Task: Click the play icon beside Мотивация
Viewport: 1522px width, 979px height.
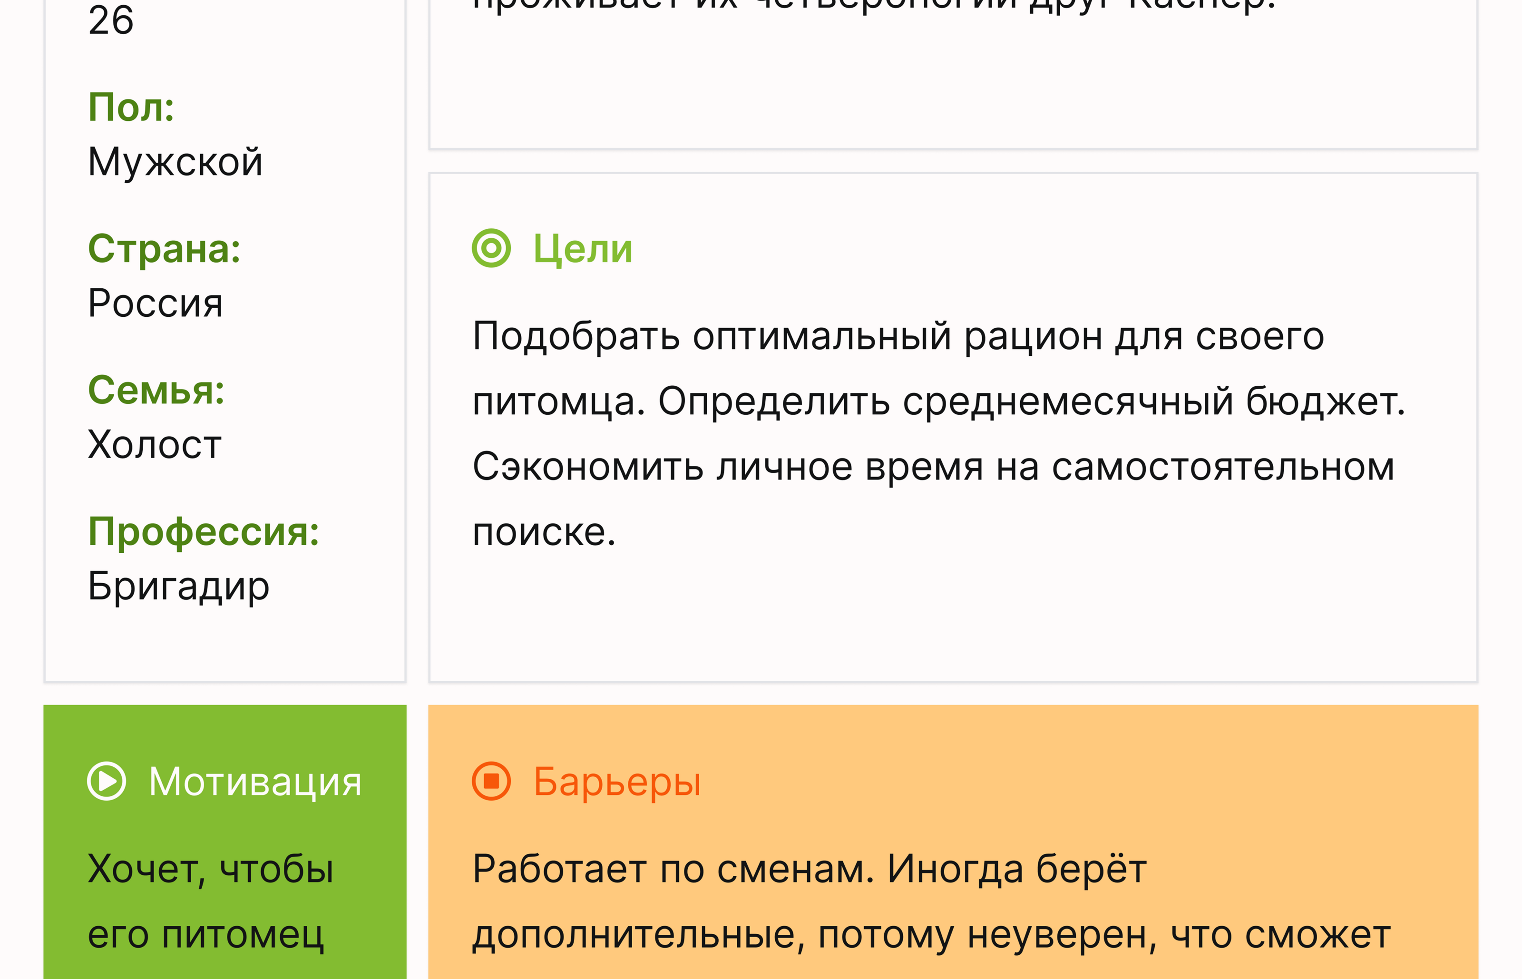Action: pos(106,781)
